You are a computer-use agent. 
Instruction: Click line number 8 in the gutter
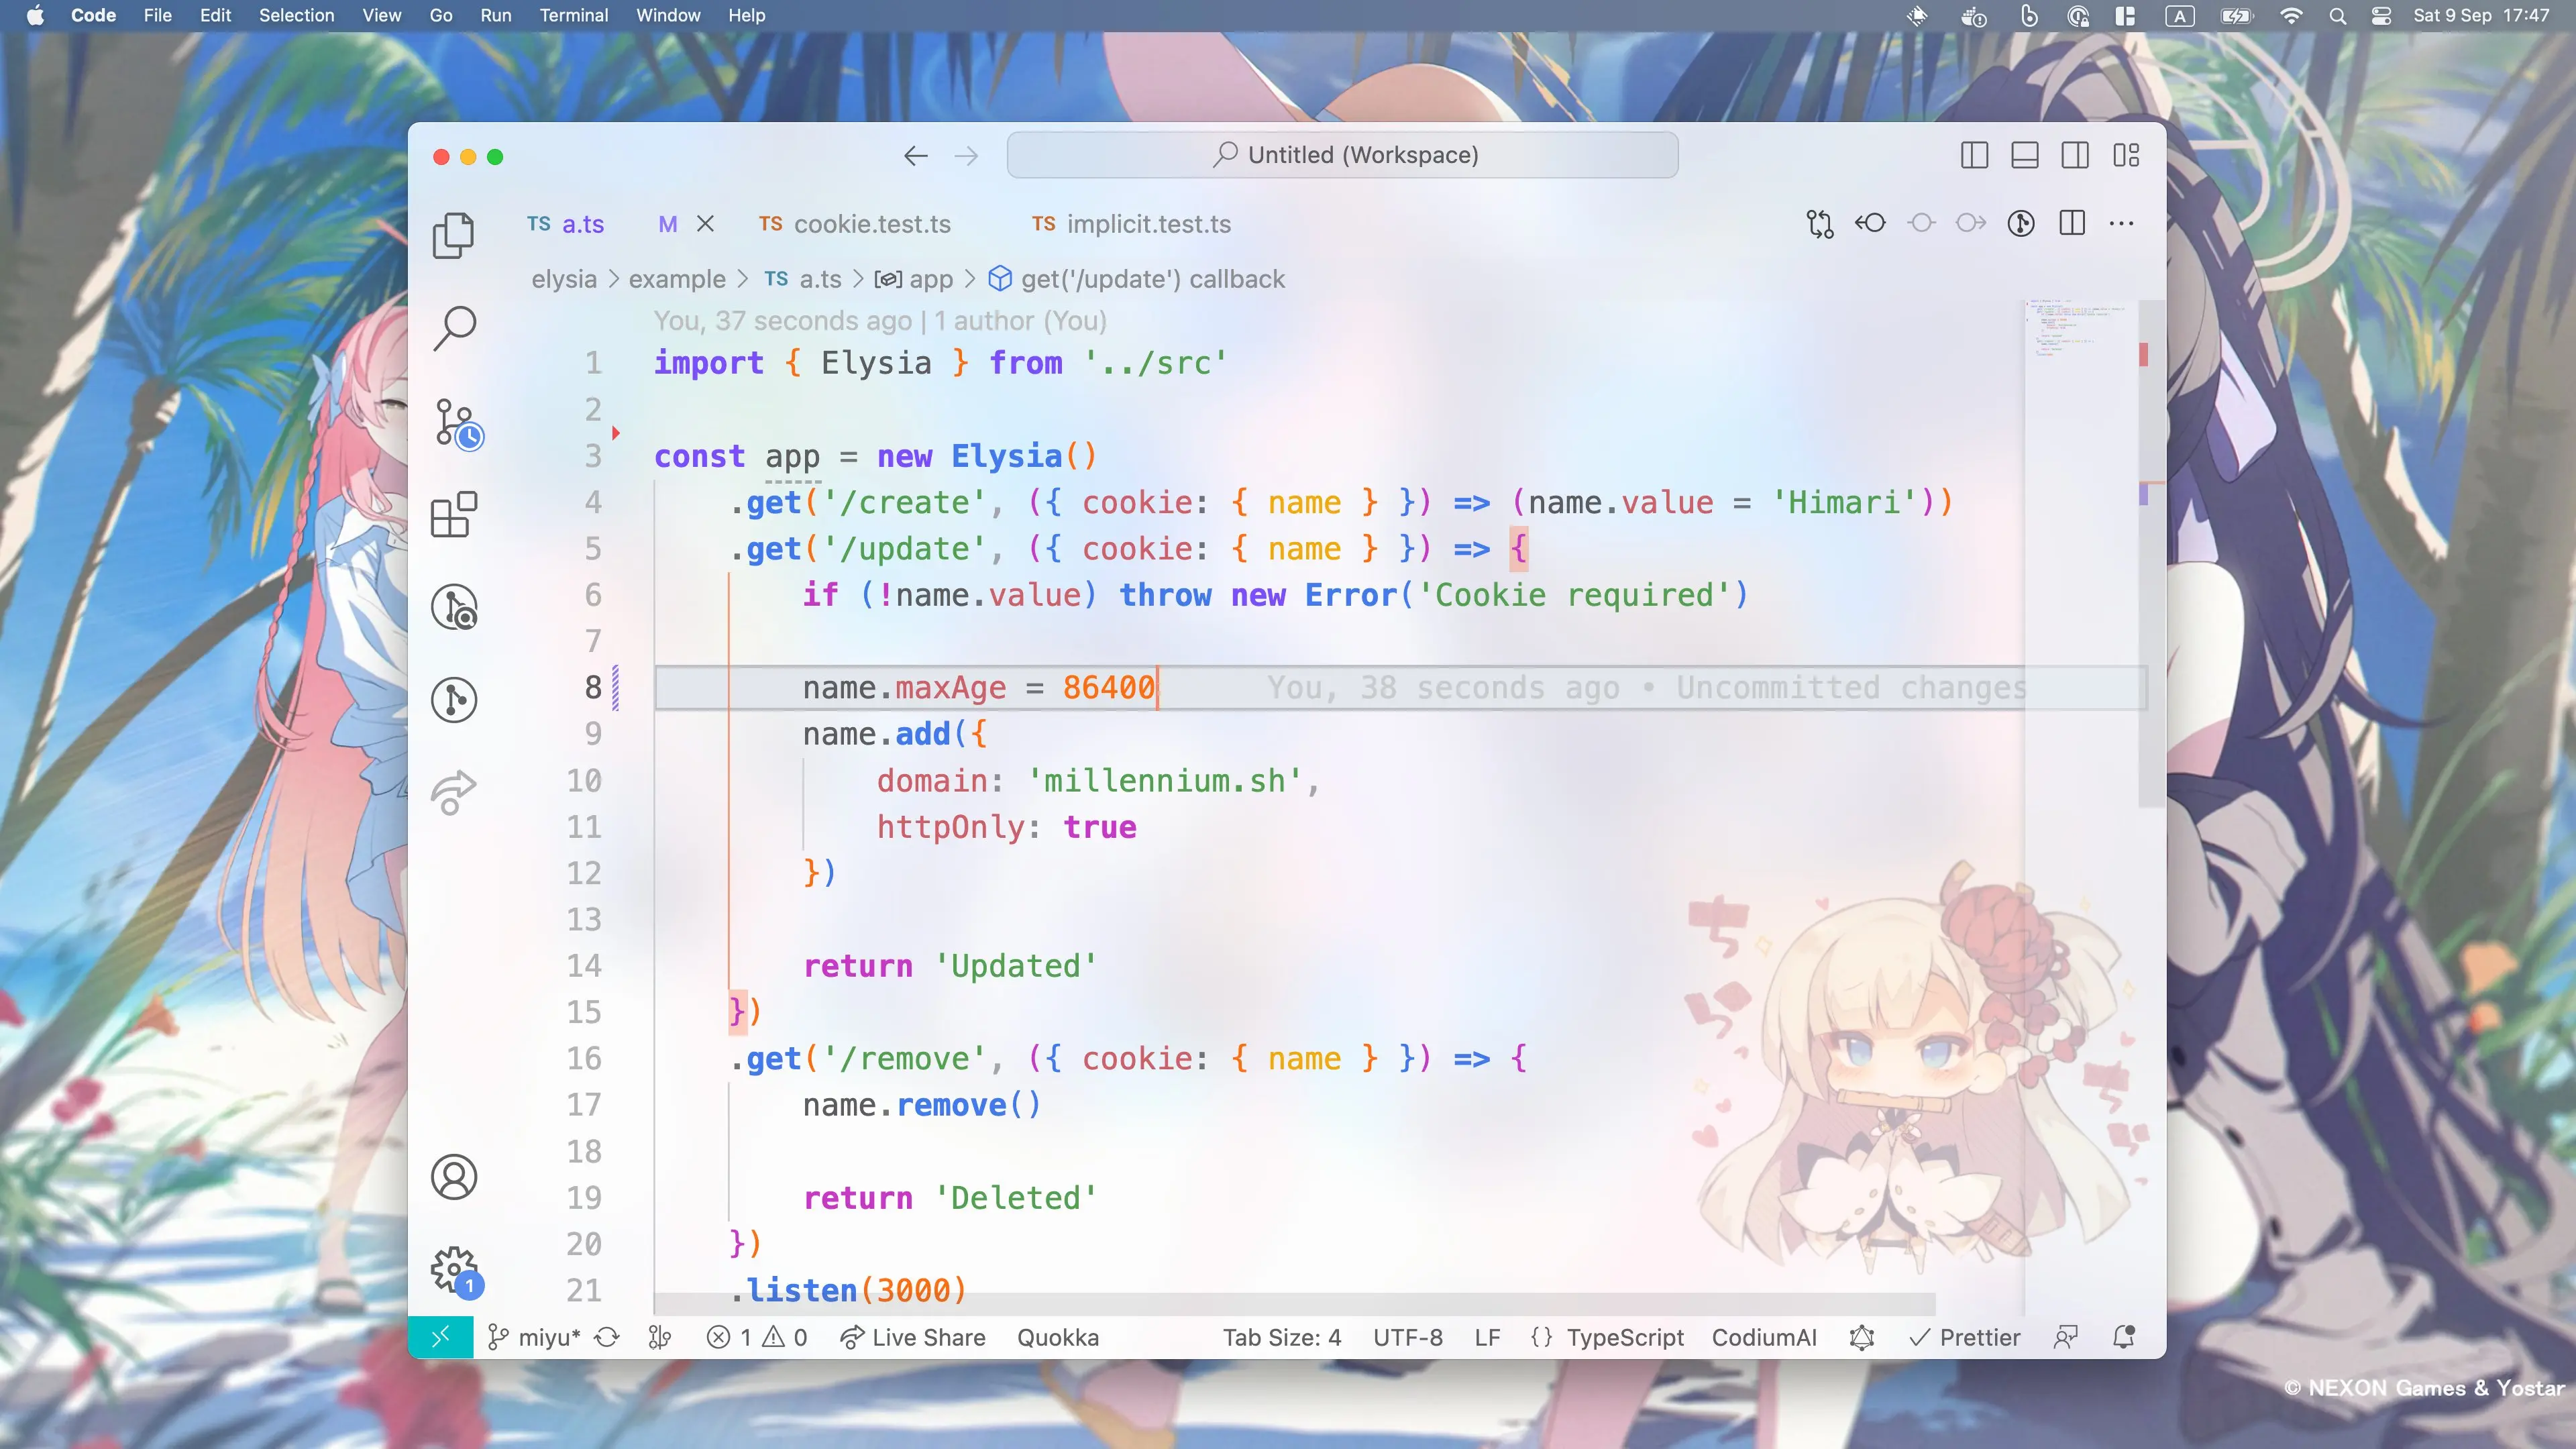click(593, 687)
